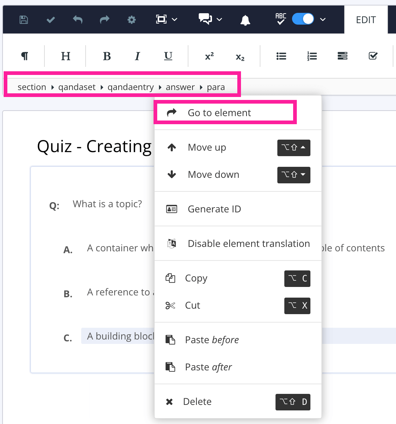Redo the last change
Image resolution: width=396 pixels, height=424 pixels.
point(104,20)
